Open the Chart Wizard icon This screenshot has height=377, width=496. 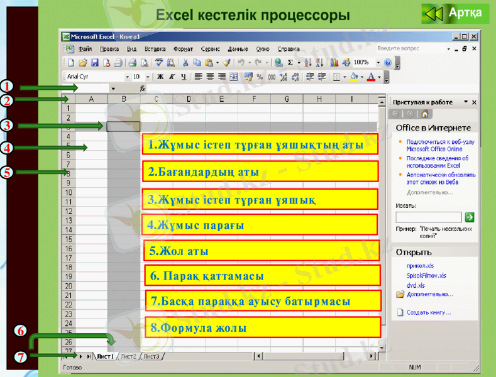click(334, 63)
